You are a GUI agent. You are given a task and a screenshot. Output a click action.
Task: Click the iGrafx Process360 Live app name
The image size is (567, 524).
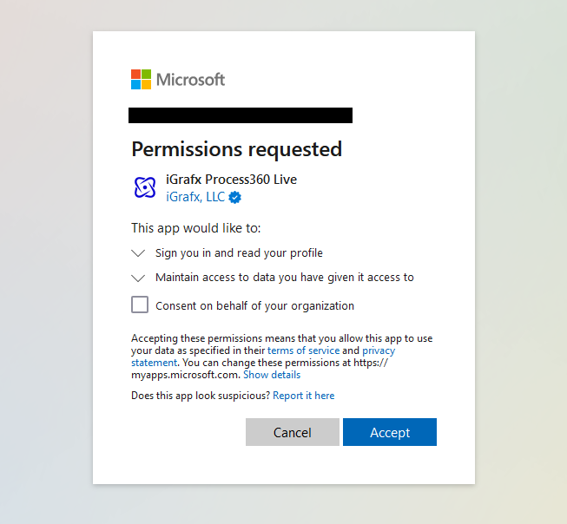pos(231,180)
